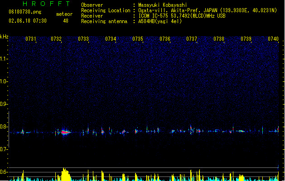The height and width of the screenshot is (181, 285).
Task: Click the Receiving antenna label
Action: point(104,21)
